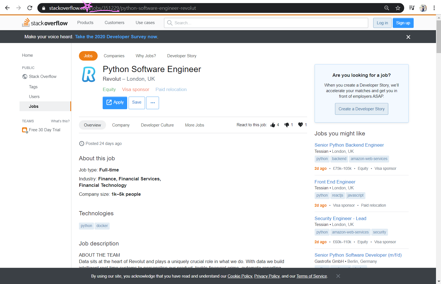Click the address bar URL
This screenshot has height=284, width=441.
[123, 8]
